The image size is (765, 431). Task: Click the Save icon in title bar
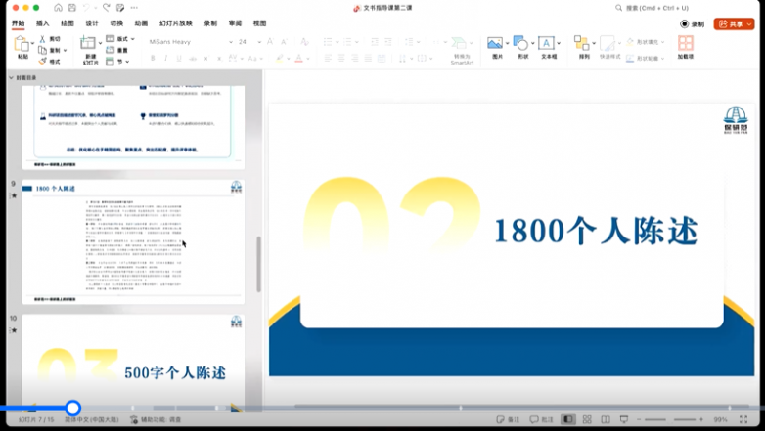pyautogui.click(x=71, y=8)
